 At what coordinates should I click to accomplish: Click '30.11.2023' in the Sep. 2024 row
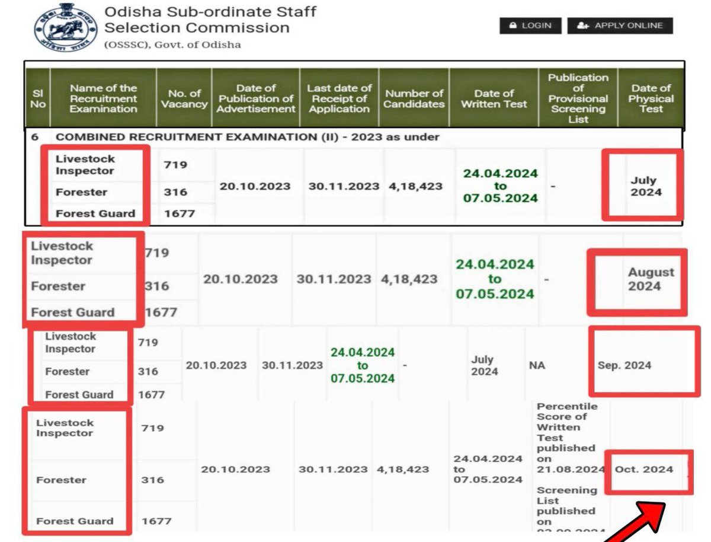tap(292, 365)
